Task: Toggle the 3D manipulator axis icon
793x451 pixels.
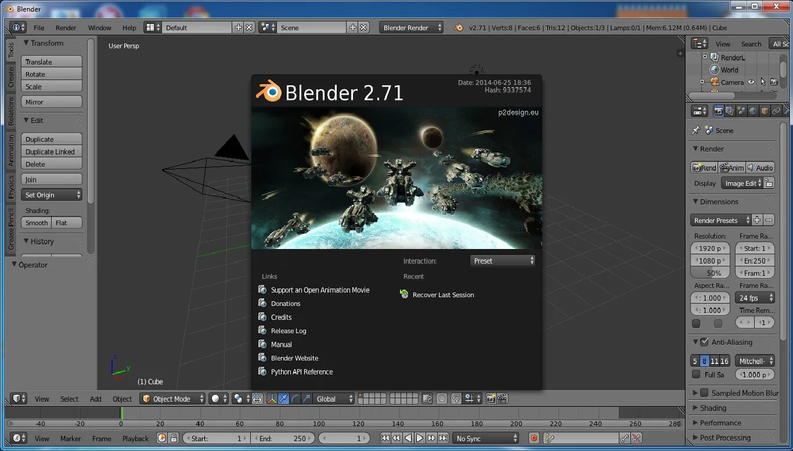Action: 272,399
